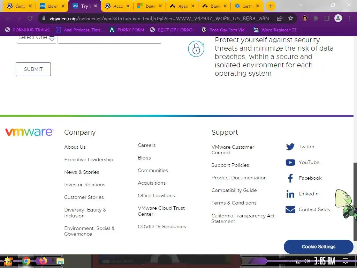The width and height of the screenshot is (357, 268).
Task: Open File Explorer from the taskbar
Action: pyautogui.click(x=60, y=261)
